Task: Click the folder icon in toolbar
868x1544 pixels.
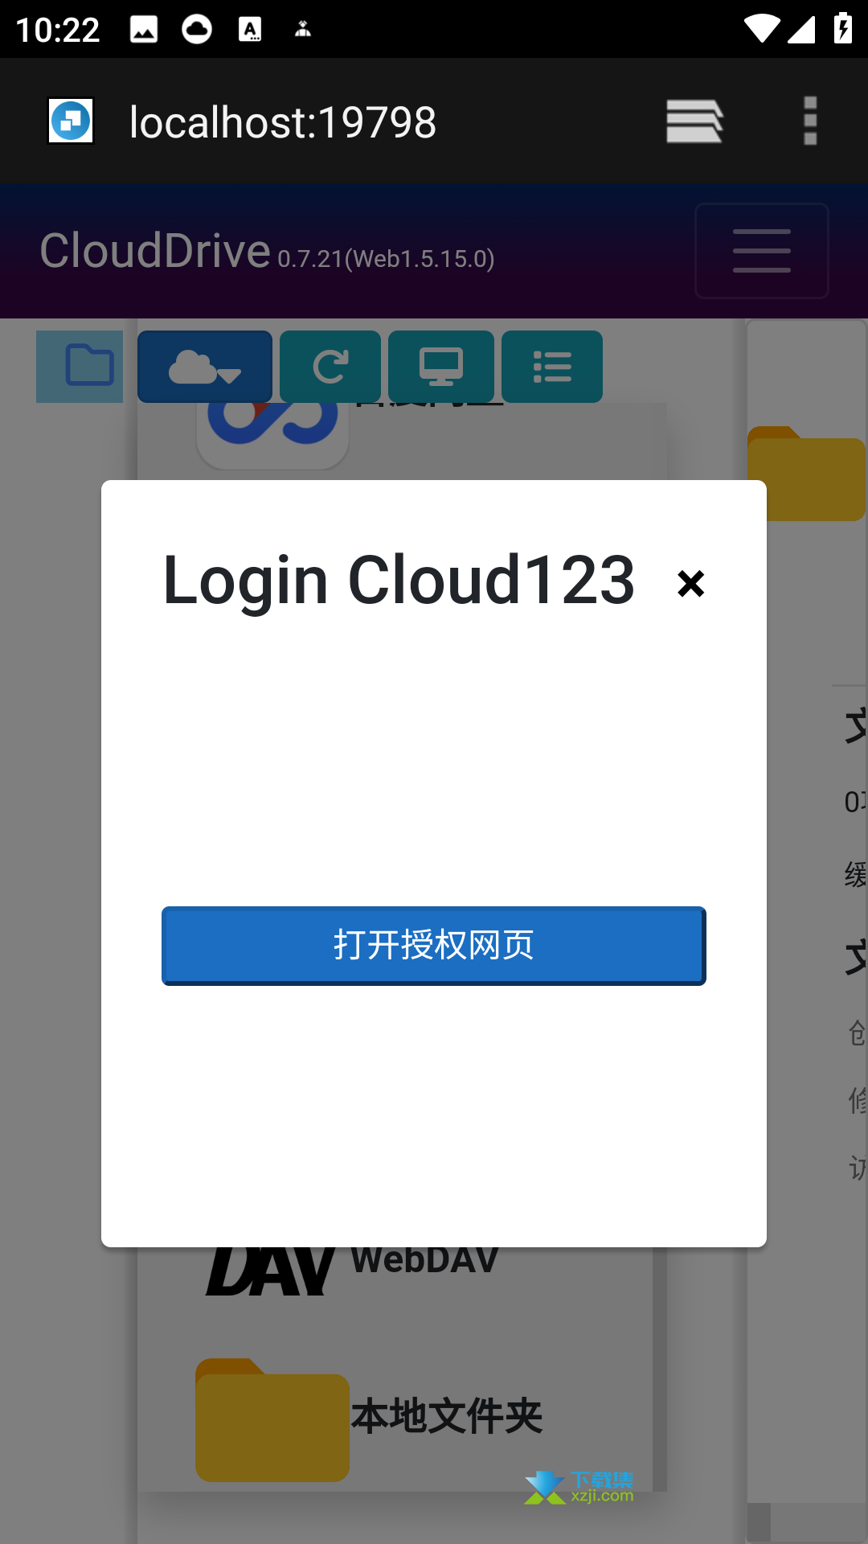Action: point(80,366)
